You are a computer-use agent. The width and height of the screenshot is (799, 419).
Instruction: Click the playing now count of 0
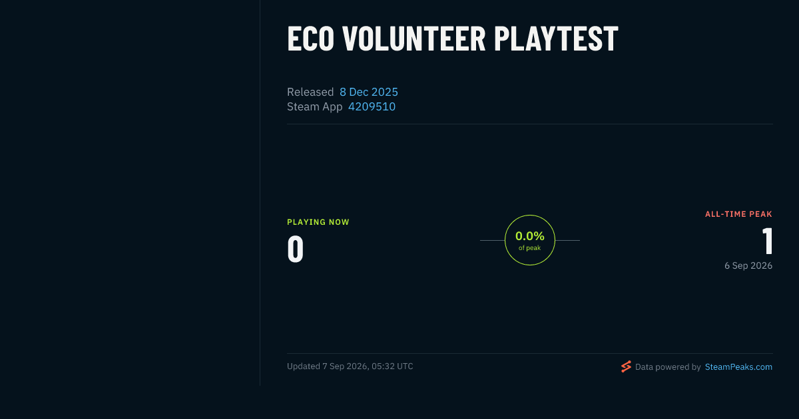coord(295,249)
